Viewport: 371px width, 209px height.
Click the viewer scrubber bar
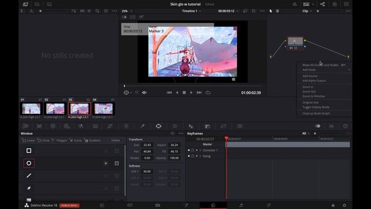[192, 86]
